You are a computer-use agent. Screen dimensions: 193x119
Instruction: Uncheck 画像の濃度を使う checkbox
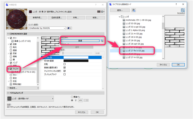[x=65, y=67]
